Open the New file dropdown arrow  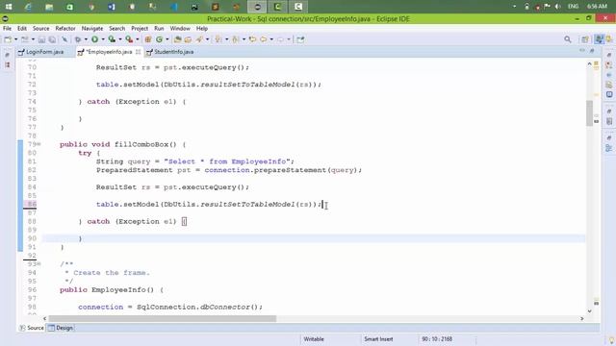pyautogui.click(x=15, y=39)
